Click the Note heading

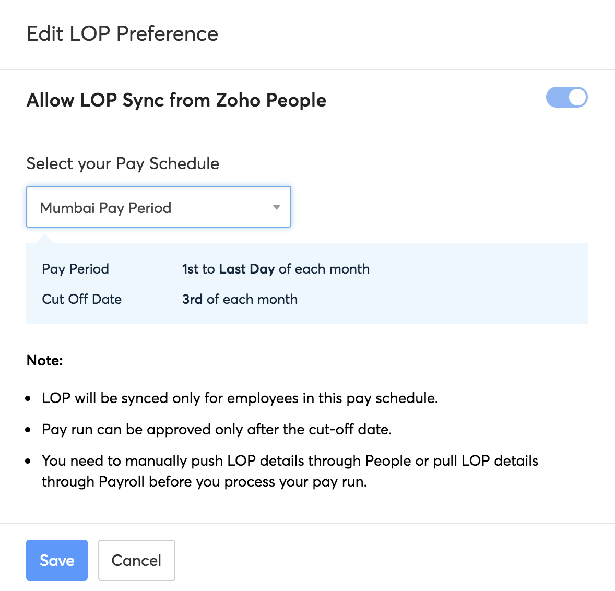click(44, 361)
